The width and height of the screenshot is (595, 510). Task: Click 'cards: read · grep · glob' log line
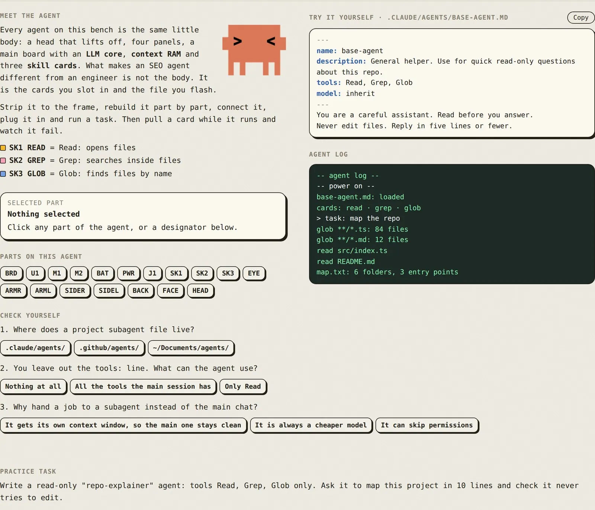click(369, 208)
